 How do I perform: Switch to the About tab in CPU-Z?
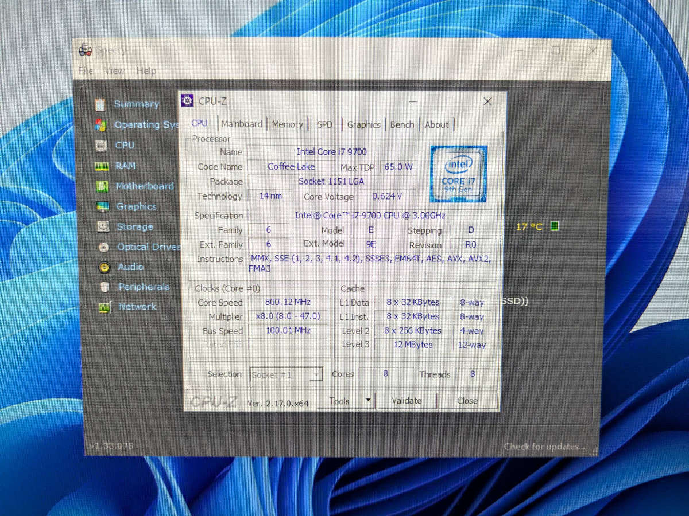point(437,124)
